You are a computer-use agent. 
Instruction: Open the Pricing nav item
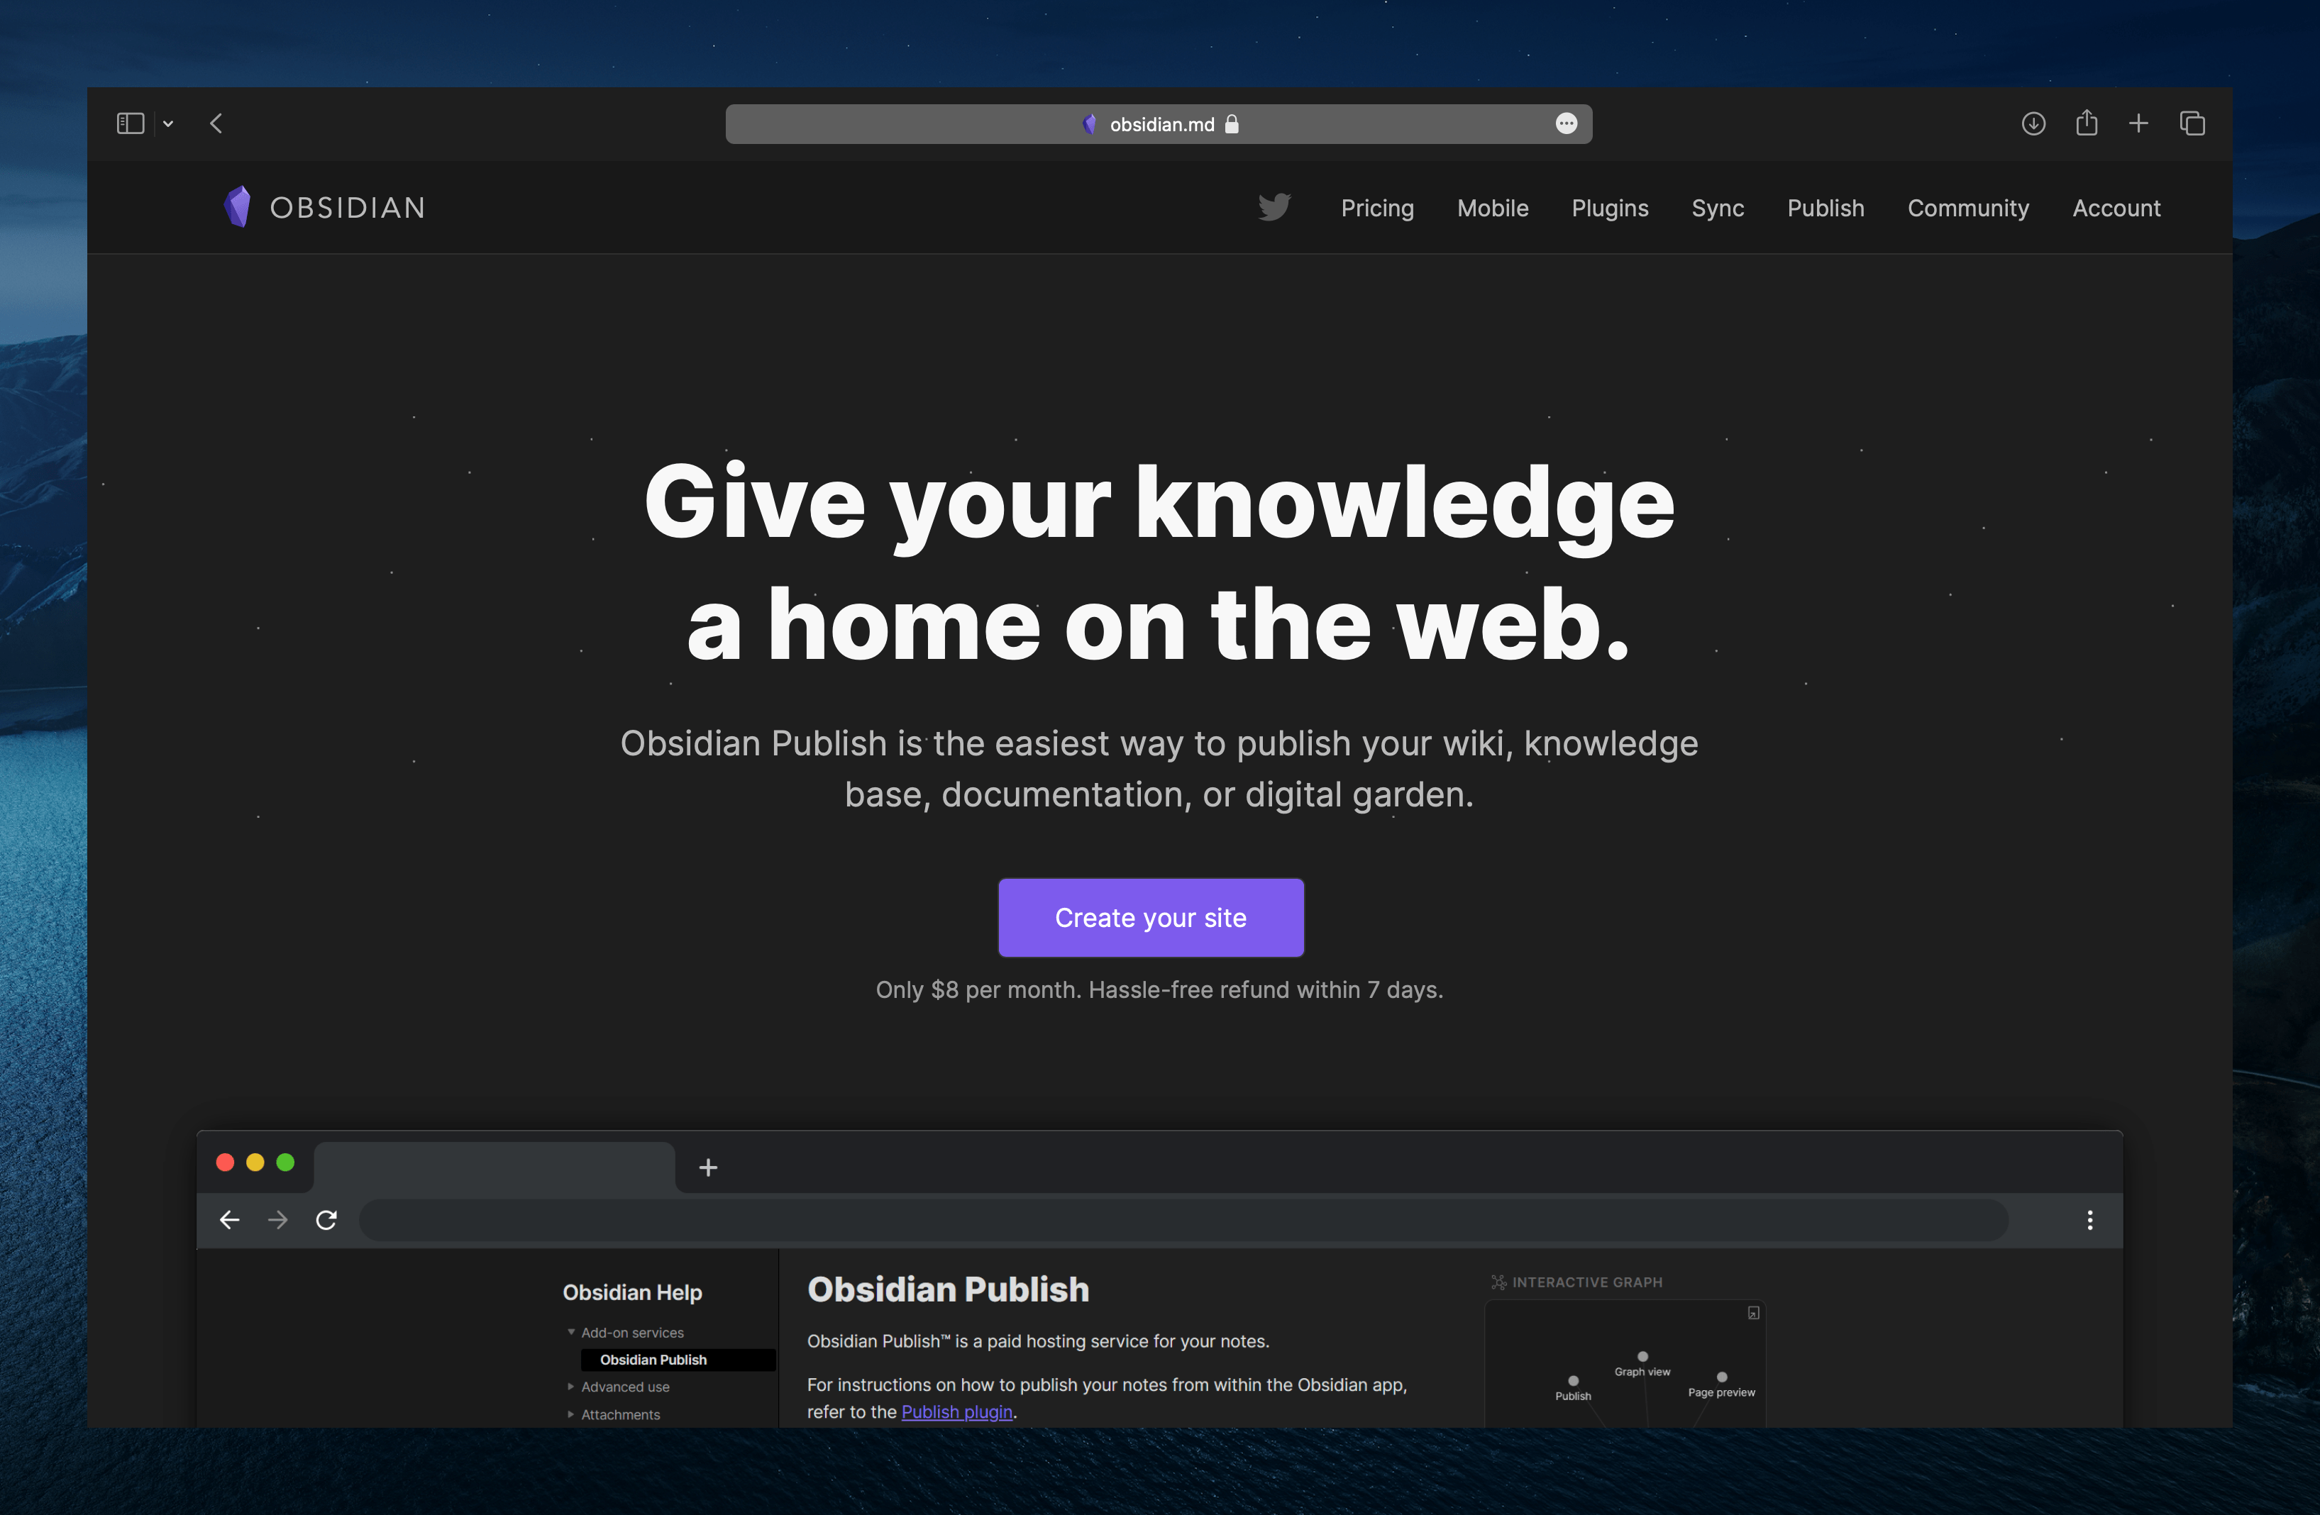pyautogui.click(x=1376, y=208)
